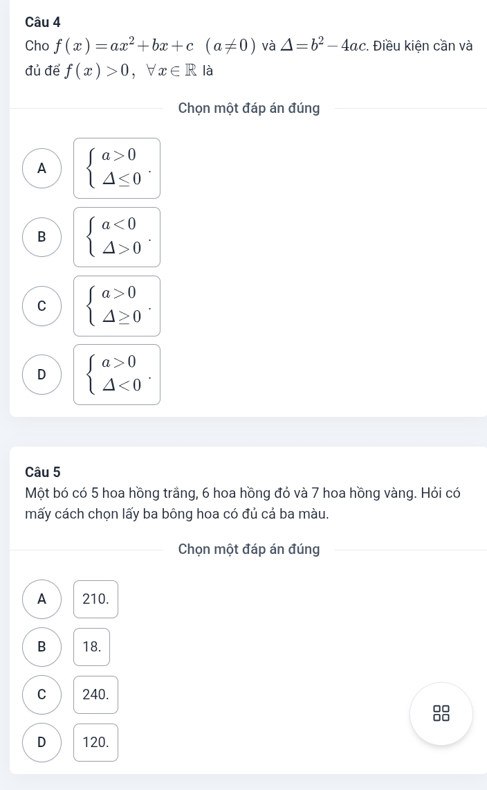The width and height of the screenshot is (487, 790).
Task: Click the answer box showing 210
Action: click(x=95, y=599)
